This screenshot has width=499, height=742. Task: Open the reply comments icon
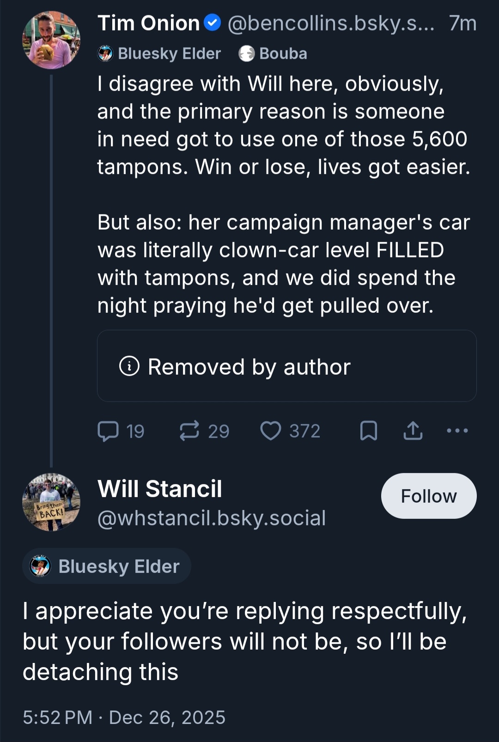click(x=109, y=431)
